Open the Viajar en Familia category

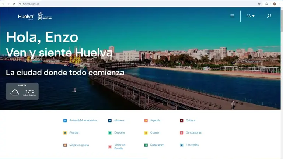point(120,146)
